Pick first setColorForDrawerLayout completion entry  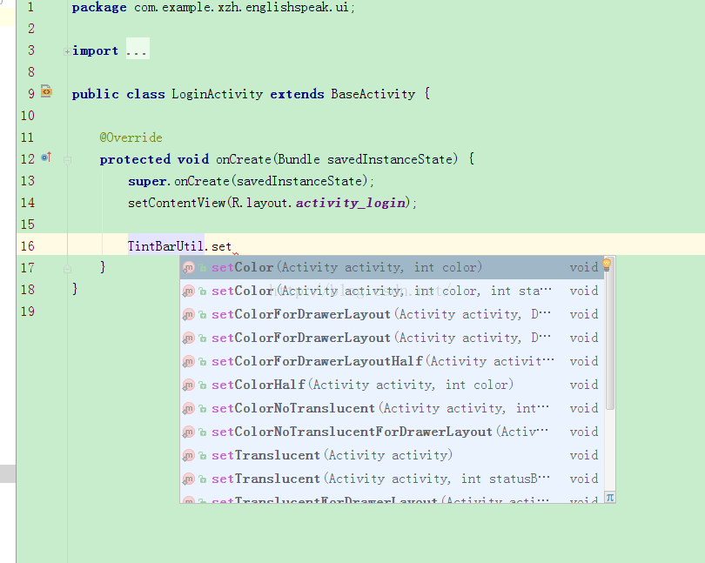click(392, 314)
